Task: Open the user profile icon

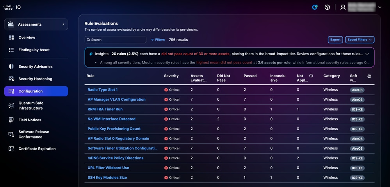Action: pyautogui.click(x=343, y=7)
